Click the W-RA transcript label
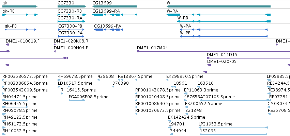Image resolution: width=290 pixels, height=136 pixels. (x=172, y=11)
